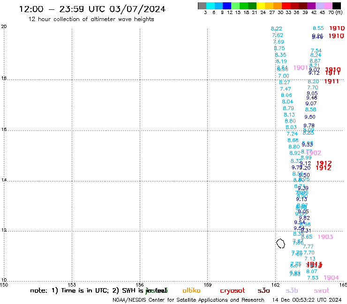Viewport: 347px width, 304px height.
Task: Click the gray swatch in the color scale
Action: pyautogui.click(x=202, y=6)
